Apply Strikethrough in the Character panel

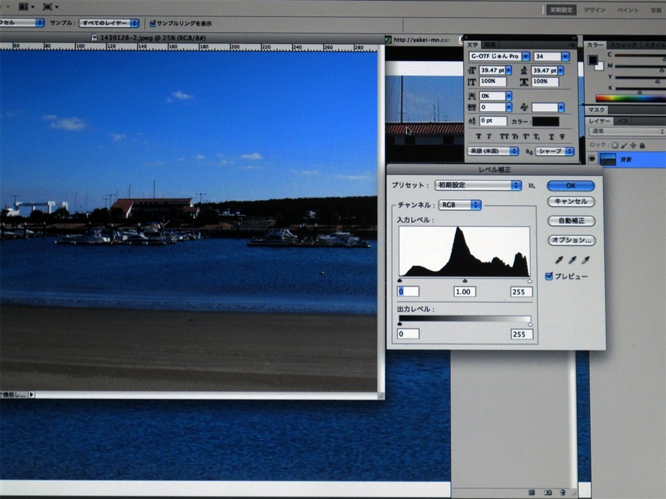(562, 136)
